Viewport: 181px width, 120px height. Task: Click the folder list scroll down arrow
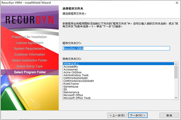[176, 97]
